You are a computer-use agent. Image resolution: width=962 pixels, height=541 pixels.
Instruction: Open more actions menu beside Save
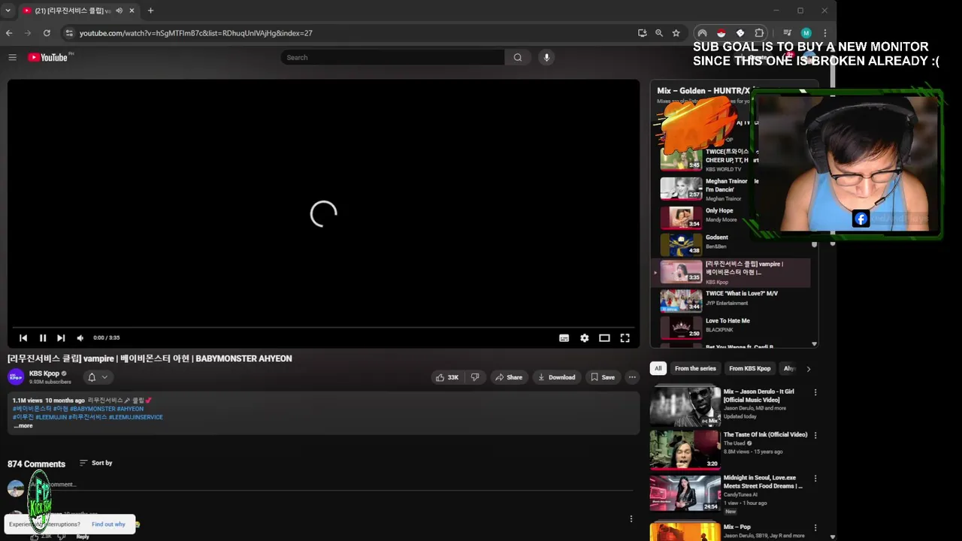632,377
